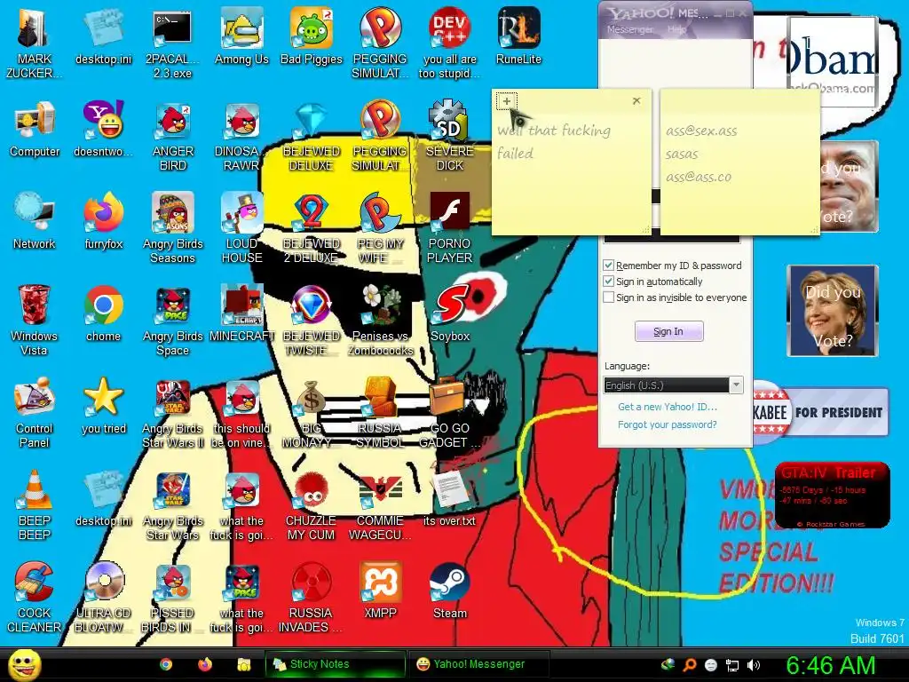The image size is (909, 682).
Task: Click the 6:46 AM taskbar clock
Action: (831, 665)
